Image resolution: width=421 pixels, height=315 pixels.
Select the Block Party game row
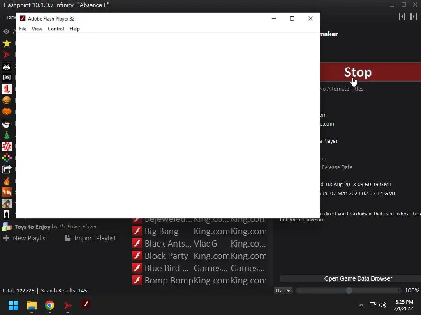click(199, 256)
